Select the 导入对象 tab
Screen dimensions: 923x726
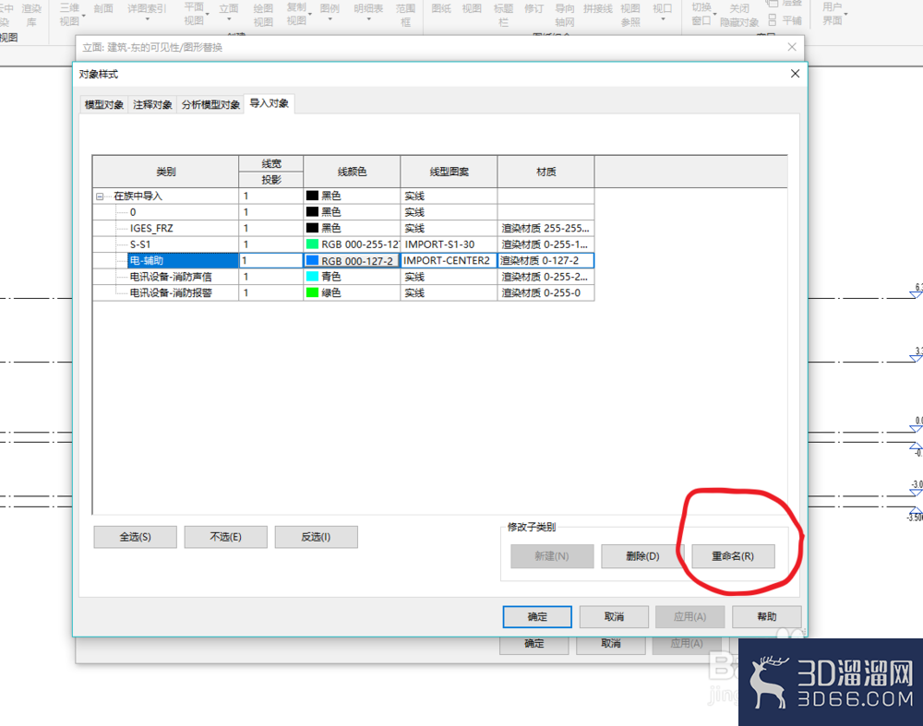(269, 103)
